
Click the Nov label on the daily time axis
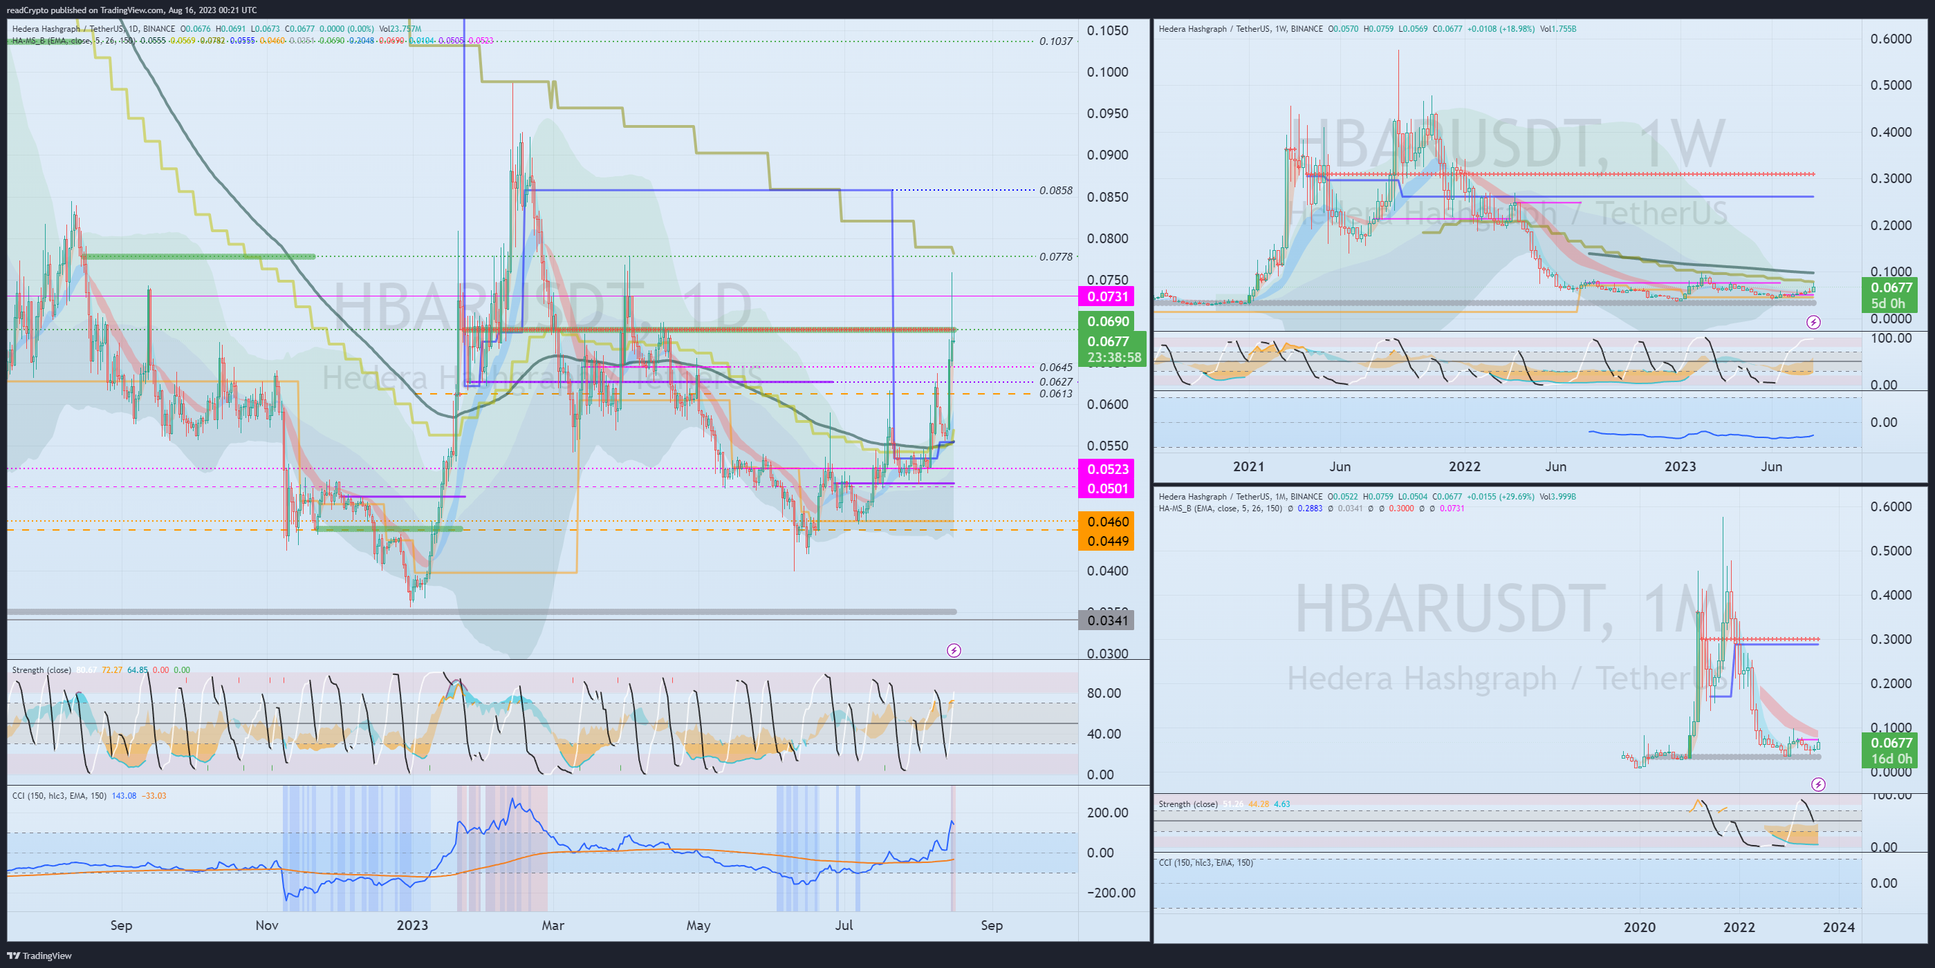click(267, 925)
